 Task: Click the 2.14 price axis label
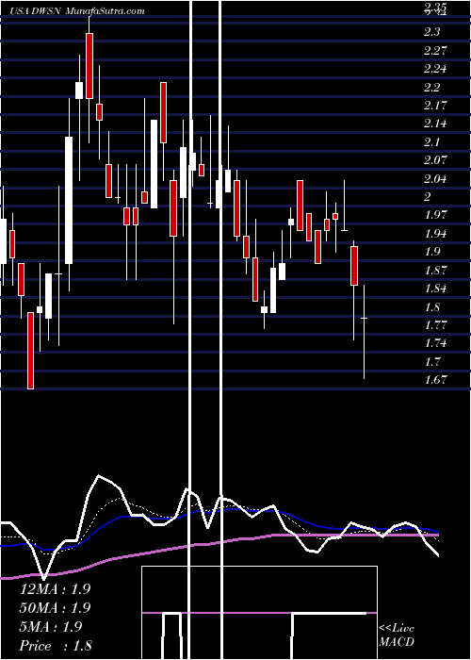point(435,124)
